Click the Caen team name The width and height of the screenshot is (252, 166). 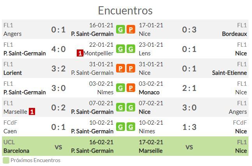click(10, 131)
